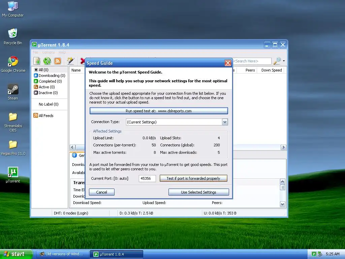This screenshot has width=345, height=259.
Task: Click the Connection Type dropdown arrow
Action: point(225,122)
